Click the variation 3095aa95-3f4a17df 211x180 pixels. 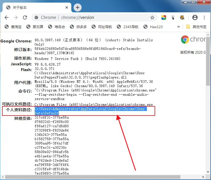(x=52, y=143)
